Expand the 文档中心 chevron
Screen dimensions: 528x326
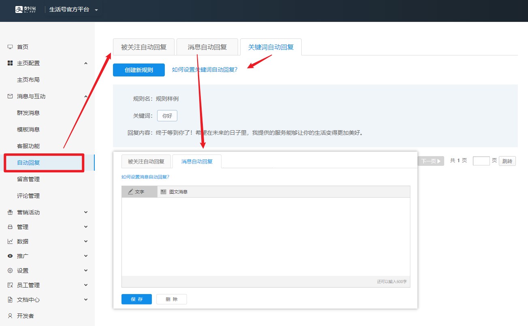[x=85, y=300]
